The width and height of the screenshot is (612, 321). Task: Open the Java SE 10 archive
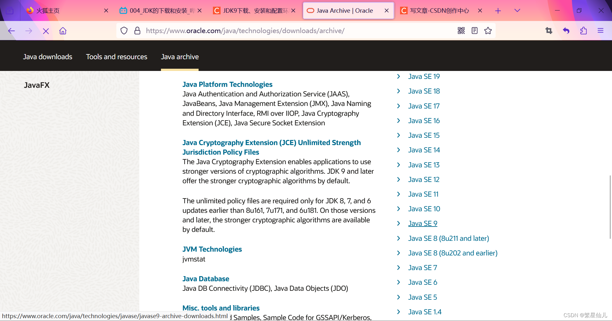[x=424, y=209]
